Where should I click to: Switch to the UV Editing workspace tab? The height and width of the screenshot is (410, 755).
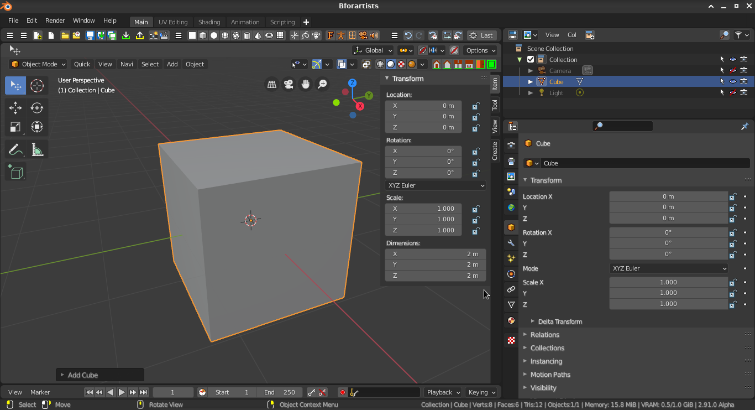pyautogui.click(x=173, y=22)
